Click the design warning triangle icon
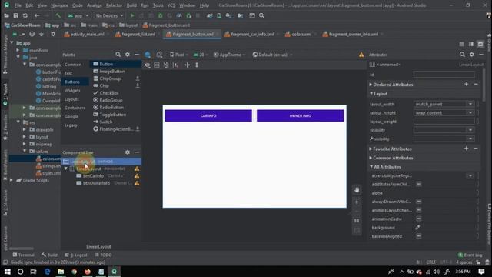492x277 pixels. pyautogui.click(x=361, y=55)
